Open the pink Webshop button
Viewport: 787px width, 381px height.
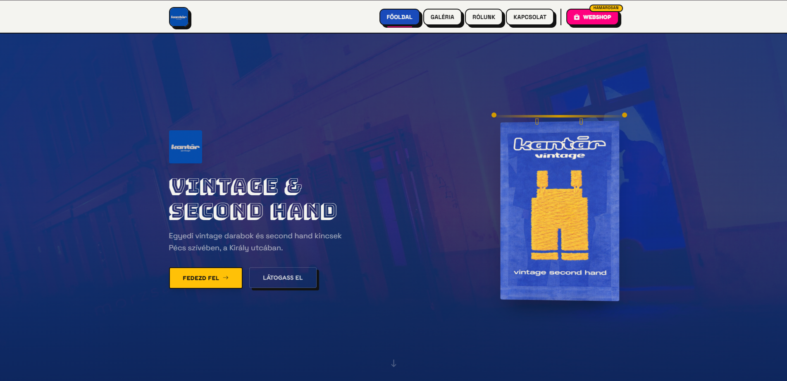(x=592, y=17)
